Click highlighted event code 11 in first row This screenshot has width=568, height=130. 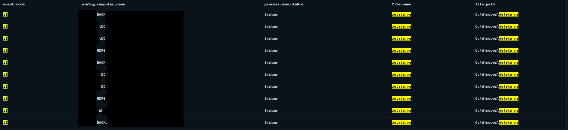coord(5,14)
